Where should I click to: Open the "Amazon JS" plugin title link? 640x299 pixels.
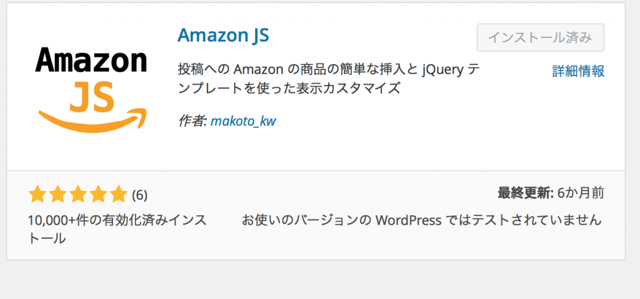click(222, 35)
